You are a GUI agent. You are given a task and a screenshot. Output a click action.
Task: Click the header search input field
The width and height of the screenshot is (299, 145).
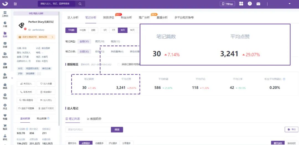57,4
